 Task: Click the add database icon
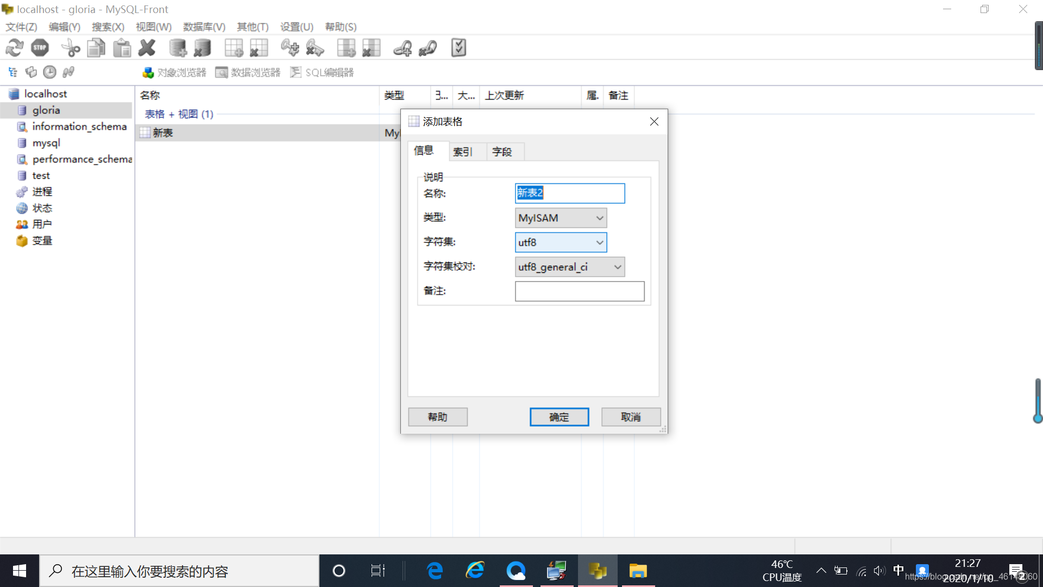point(178,48)
